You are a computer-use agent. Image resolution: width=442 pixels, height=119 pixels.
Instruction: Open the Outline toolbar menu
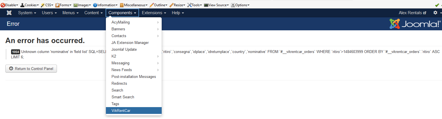click(159, 5)
